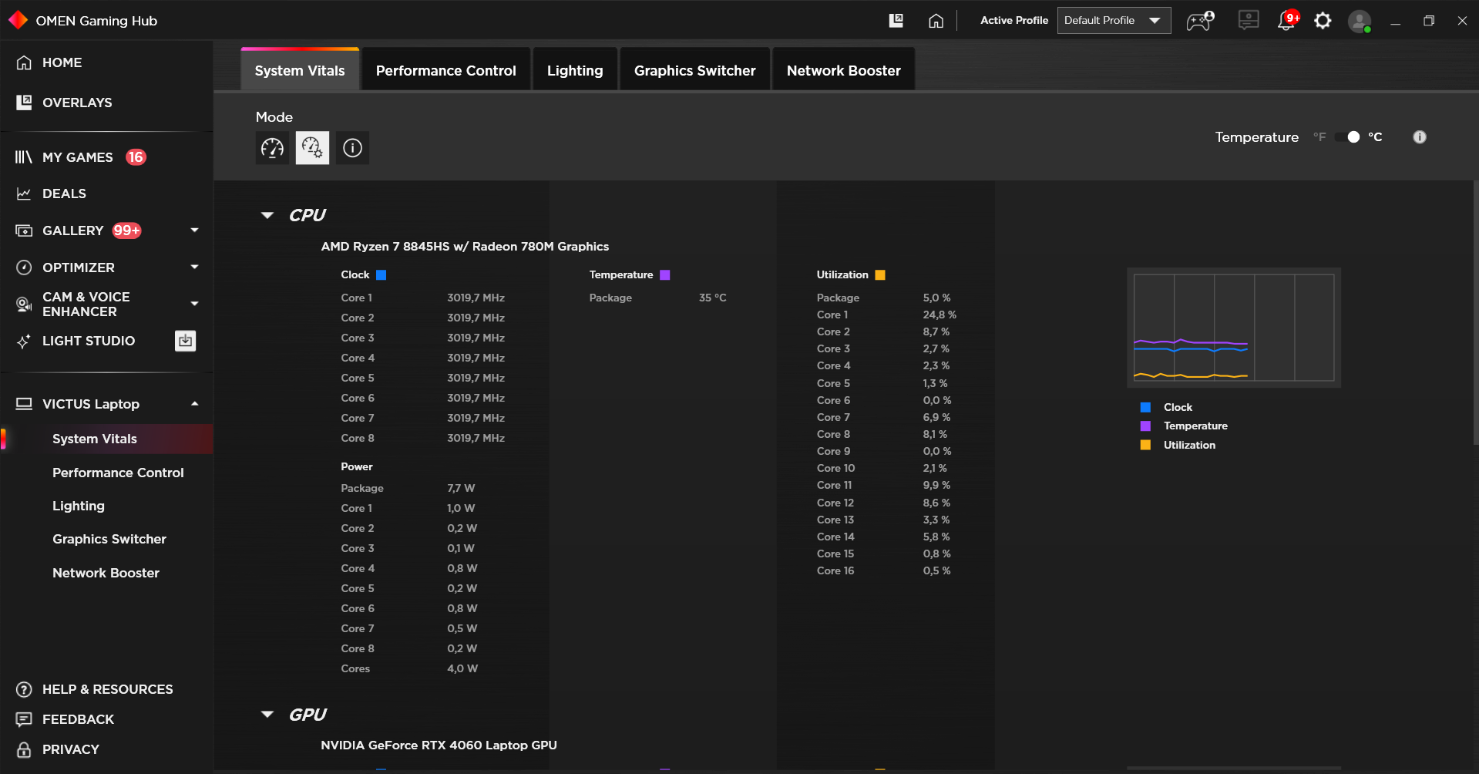Screen dimensions: 1479x774
Task: Expand the Cam & Voice Enhancer arrow
Action: (x=194, y=304)
